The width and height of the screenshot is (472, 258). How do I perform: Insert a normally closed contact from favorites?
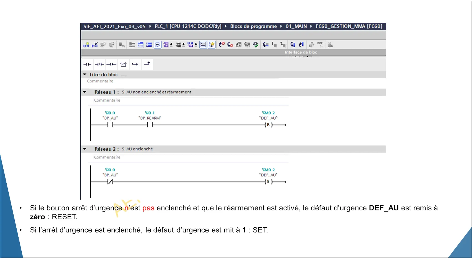(x=99, y=64)
